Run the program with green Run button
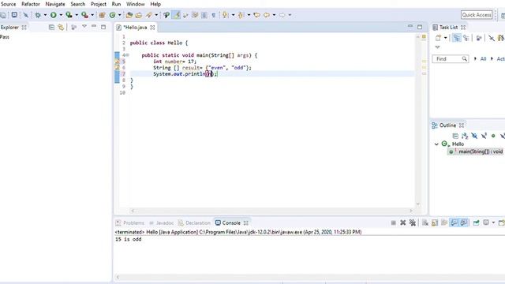 click(x=54, y=15)
